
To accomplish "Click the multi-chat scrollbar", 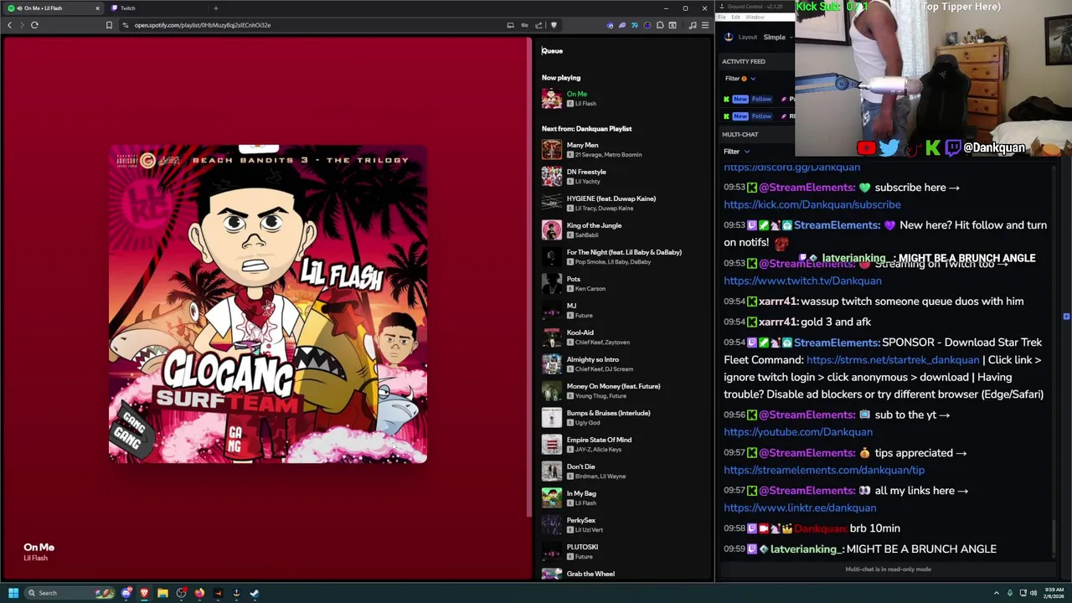I will point(1054,536).
